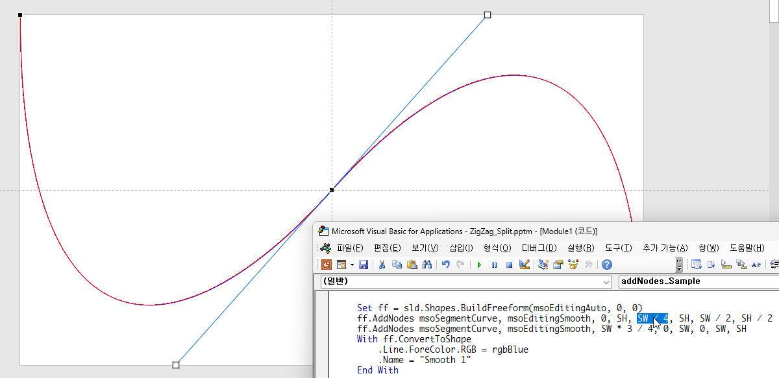Click the View Microsoft PowerPoint icon
Image resolution: width=779 pixels, height=378 pixels.
327,265
